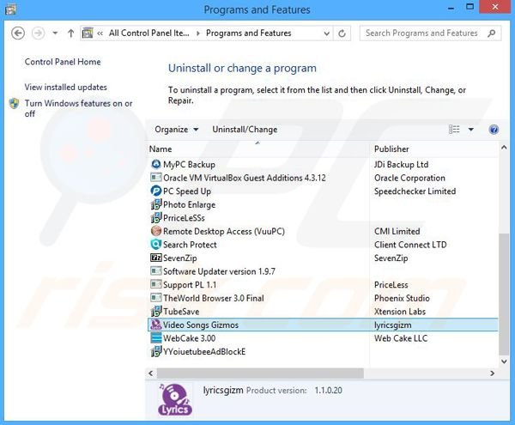Expand the address bar history dropdown
515x425 pixels.
(326, 33)
